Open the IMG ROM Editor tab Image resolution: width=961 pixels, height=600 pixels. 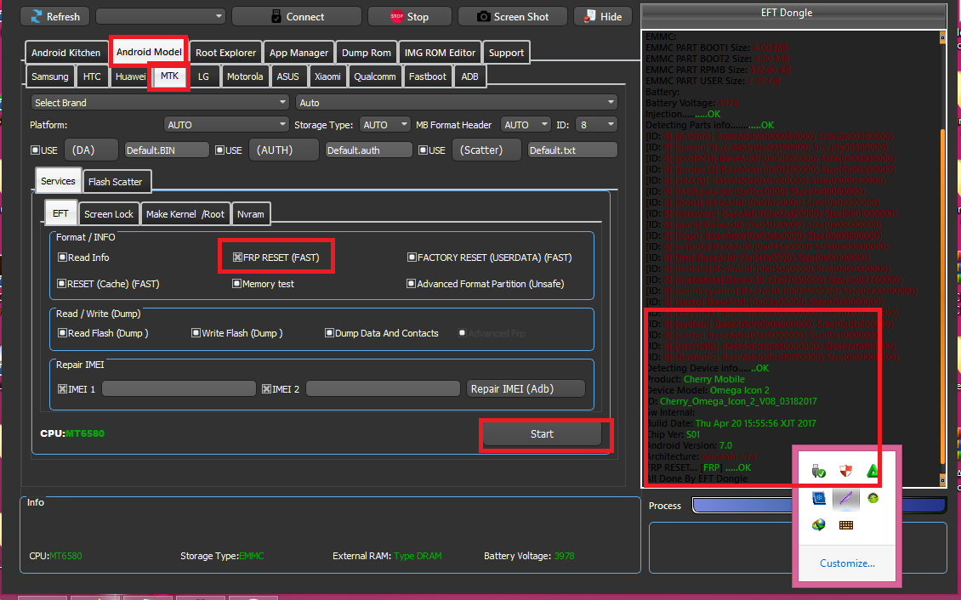click(x=440, y=53)
